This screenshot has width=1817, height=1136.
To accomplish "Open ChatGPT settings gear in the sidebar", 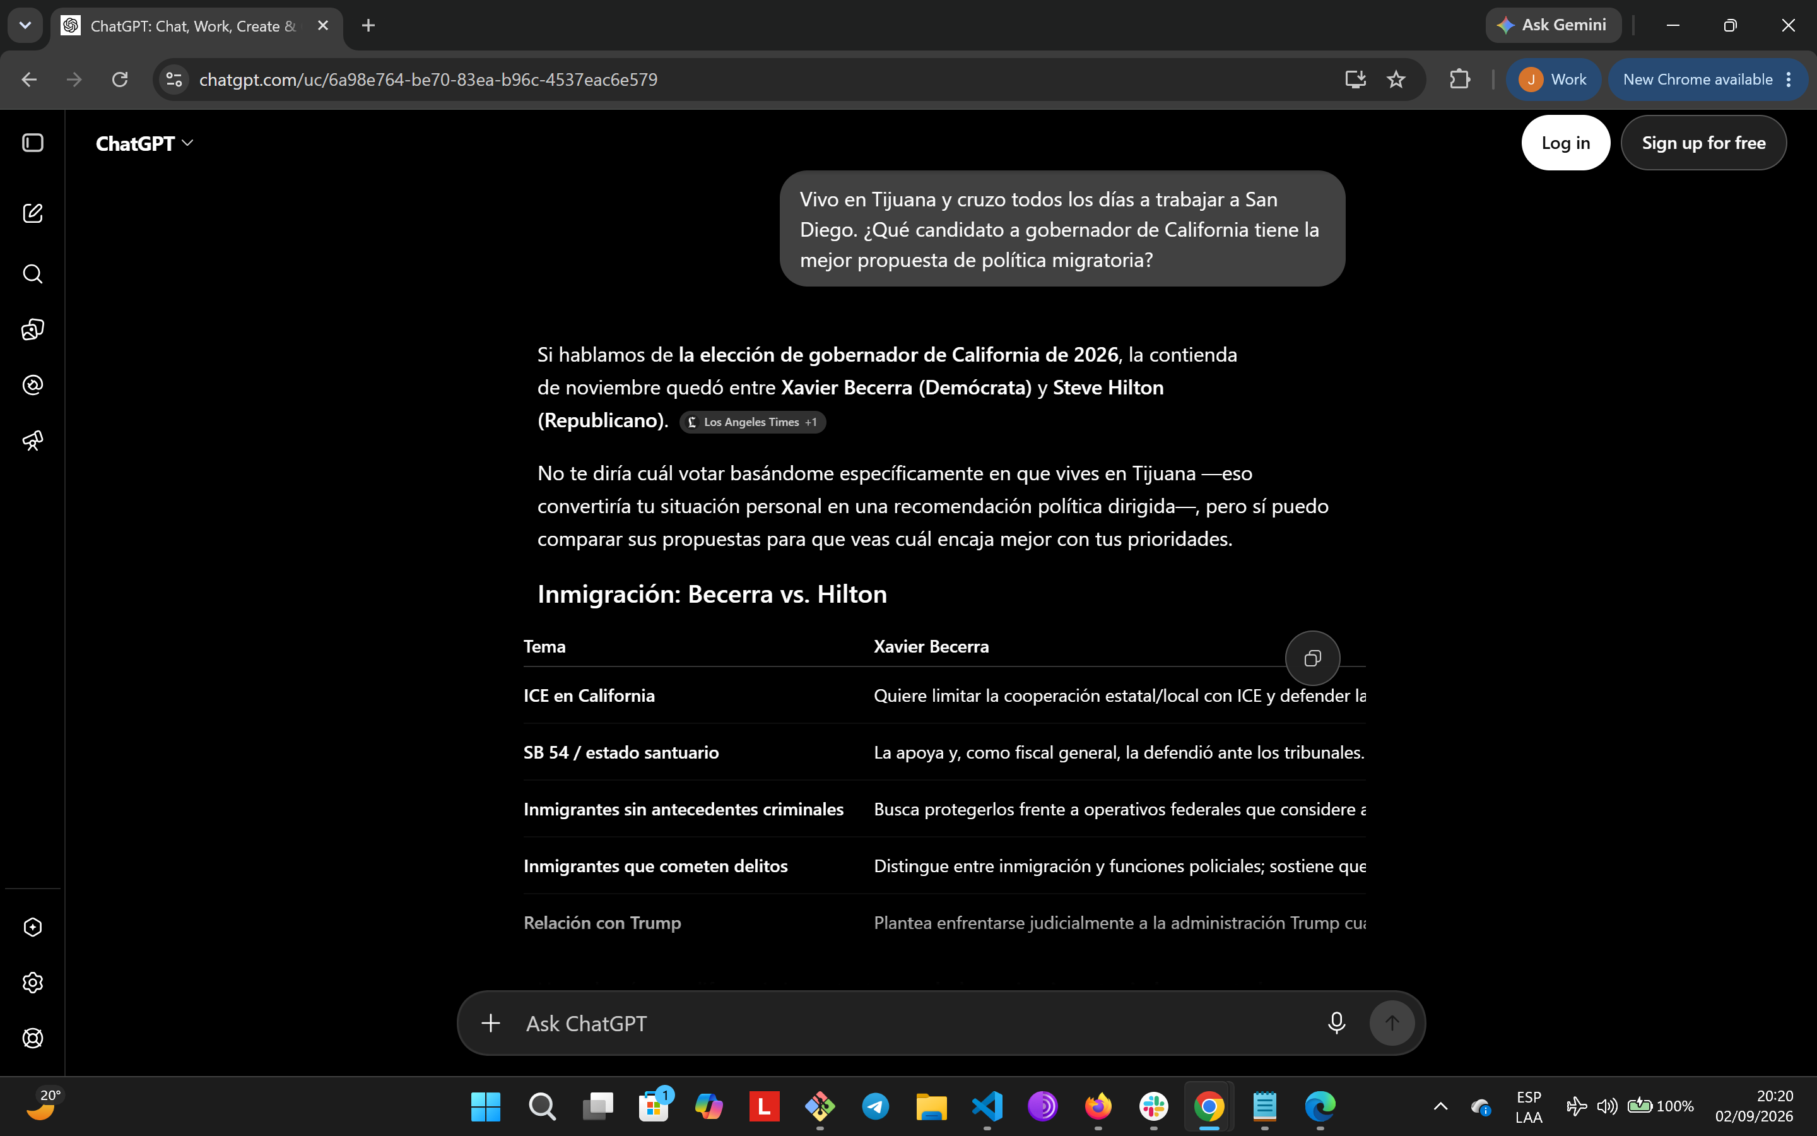I will point(33,983).
